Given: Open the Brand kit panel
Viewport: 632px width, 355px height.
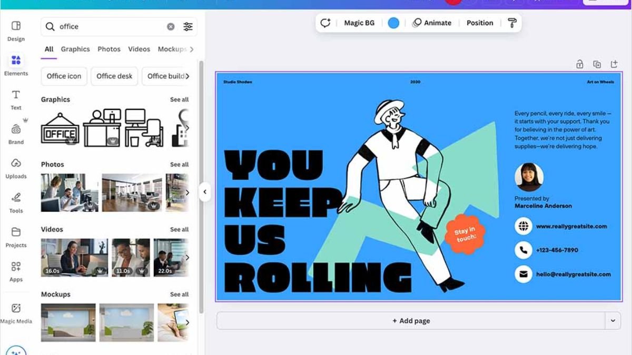Looking at the screenshot, I should (x=16, y=134).
